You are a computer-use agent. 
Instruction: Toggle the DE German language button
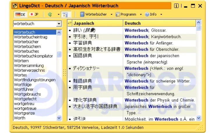(20, 14)
